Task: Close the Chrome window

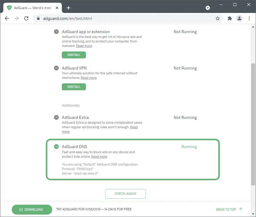Action: (x=249, y=5)
